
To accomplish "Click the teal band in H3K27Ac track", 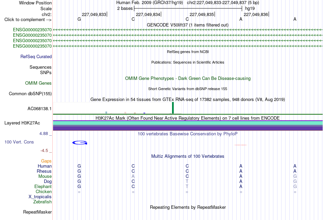I will tap(188, 123).
